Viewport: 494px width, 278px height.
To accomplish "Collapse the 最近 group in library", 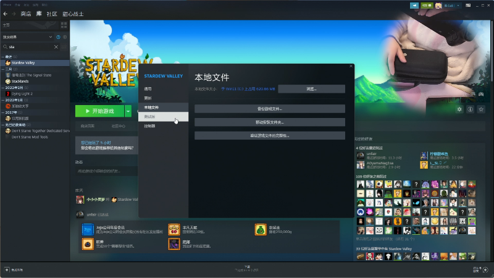I will pos(3,57).
